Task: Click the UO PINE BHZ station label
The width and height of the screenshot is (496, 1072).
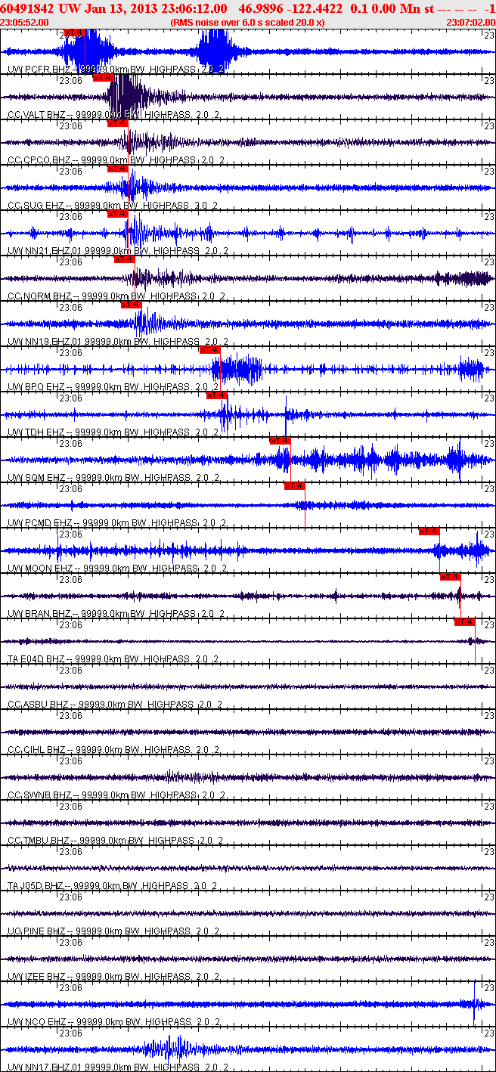Action: pyautogui.click(x=113, y=931)
